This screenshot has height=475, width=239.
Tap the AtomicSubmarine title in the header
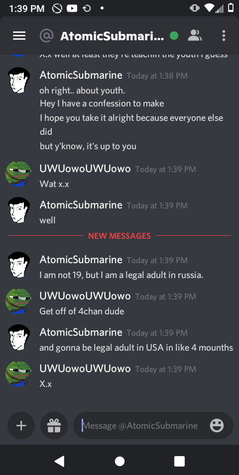pyautogui.click(x=112, y=36)
